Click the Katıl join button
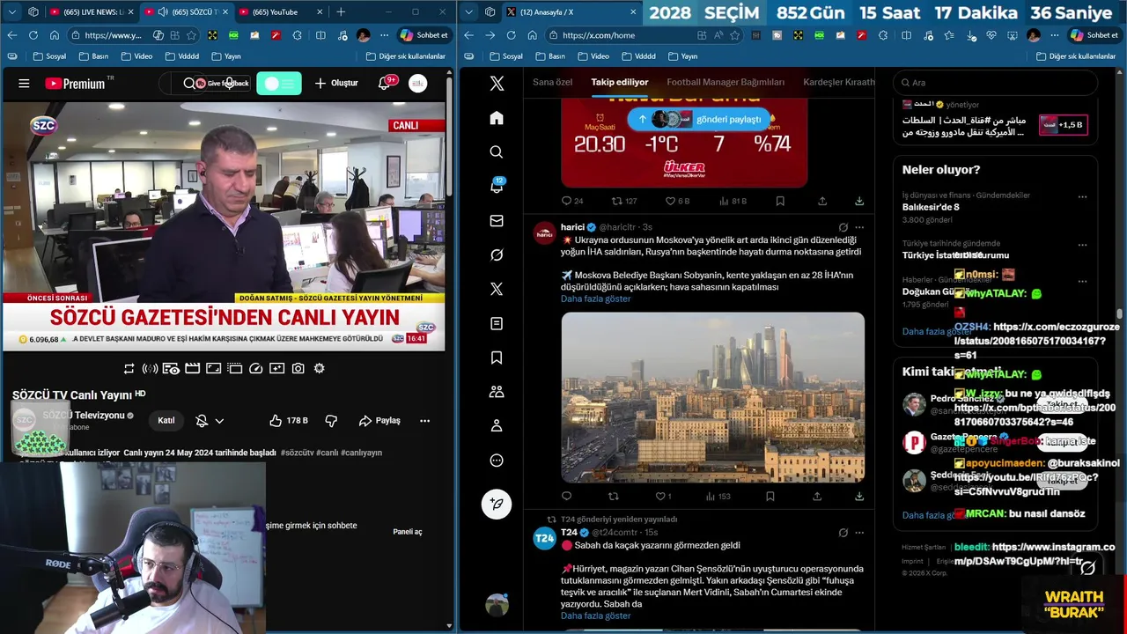1127x634 pixels. pos(166,421)
